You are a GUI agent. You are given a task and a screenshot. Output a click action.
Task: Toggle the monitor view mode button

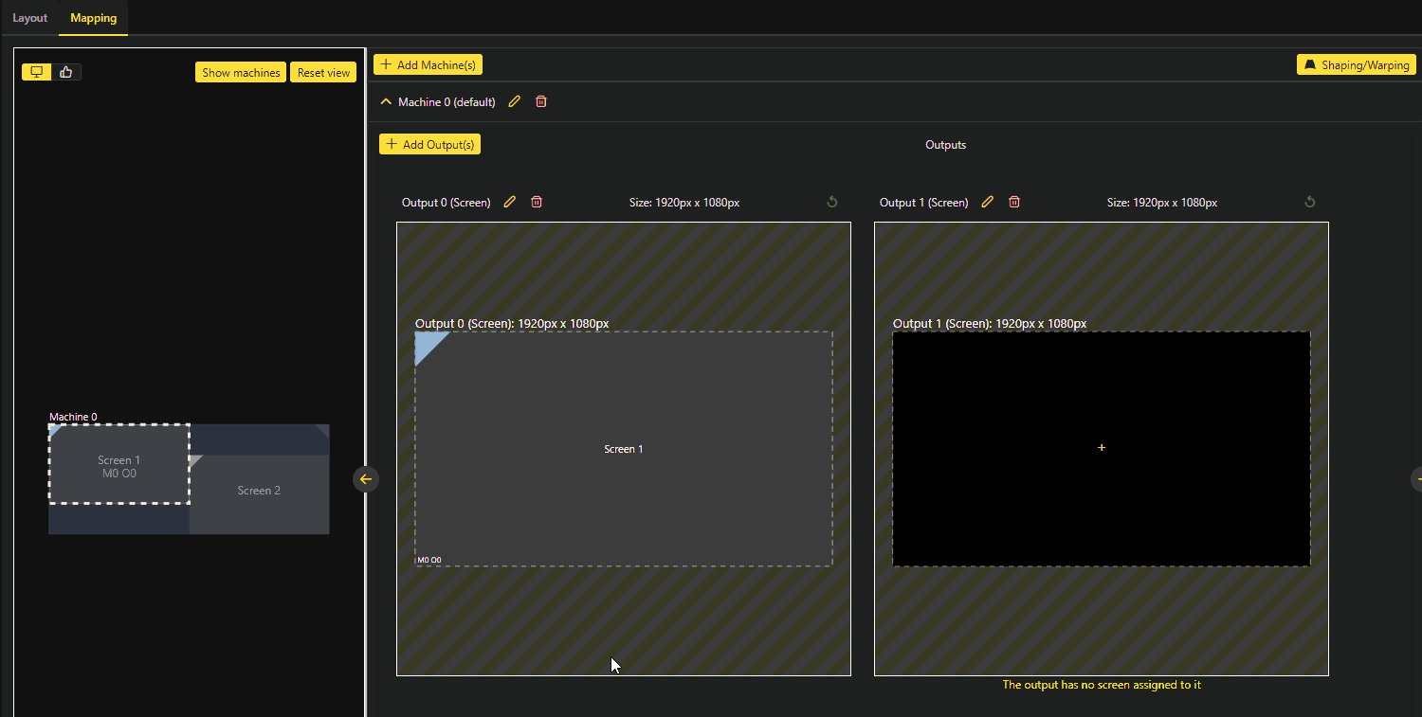(37, 72)
